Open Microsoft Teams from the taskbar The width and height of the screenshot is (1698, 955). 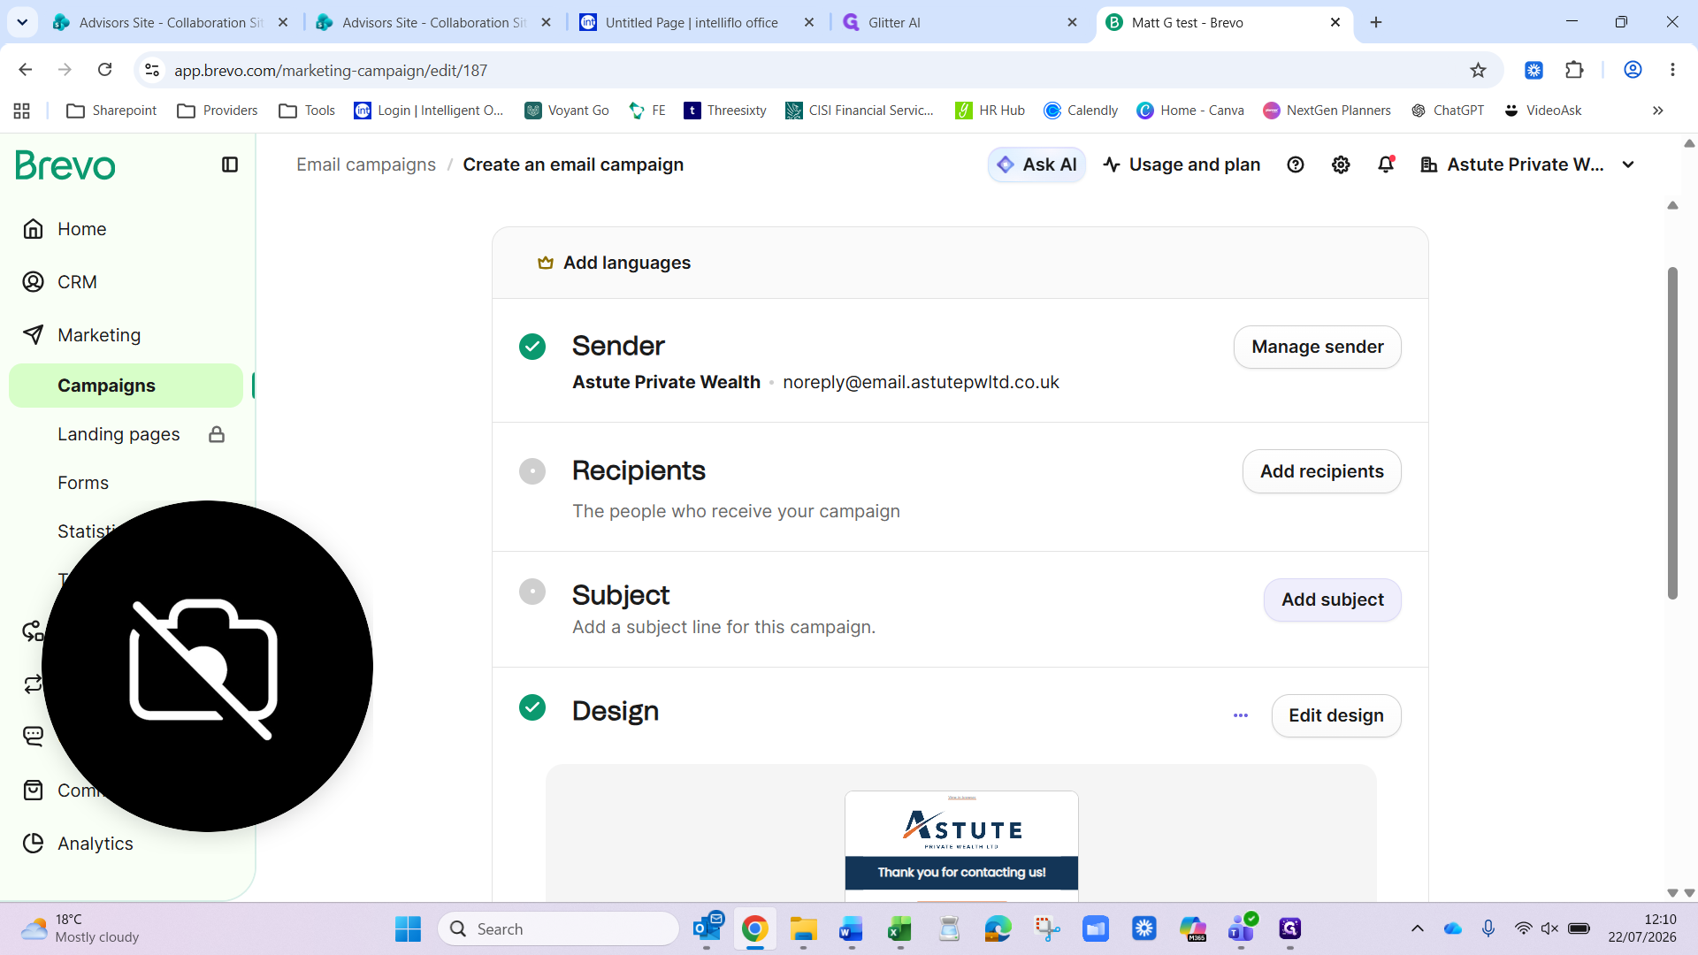tap(1241, 928)
